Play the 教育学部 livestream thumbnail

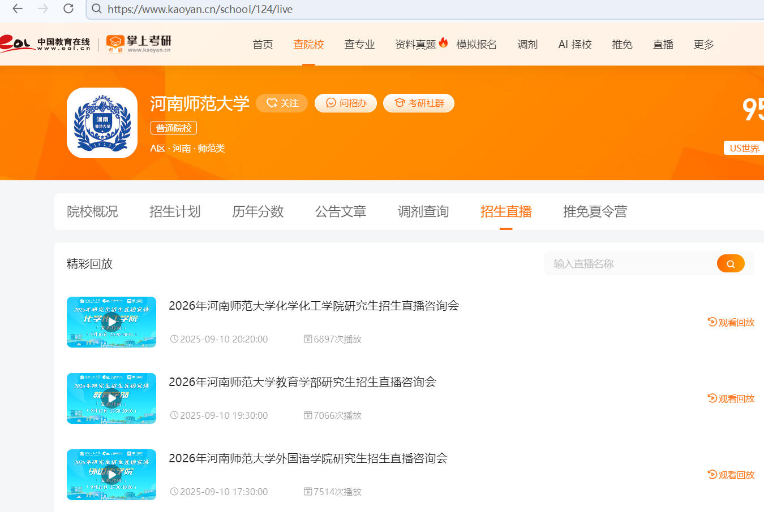point(111,398)
